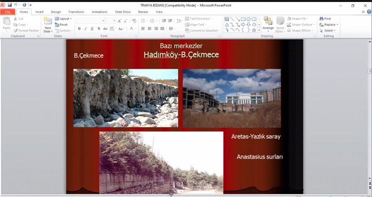The height and width of the screenshot is (197, 372).
Task: Select the Format Painter tool
Action: 26,30
